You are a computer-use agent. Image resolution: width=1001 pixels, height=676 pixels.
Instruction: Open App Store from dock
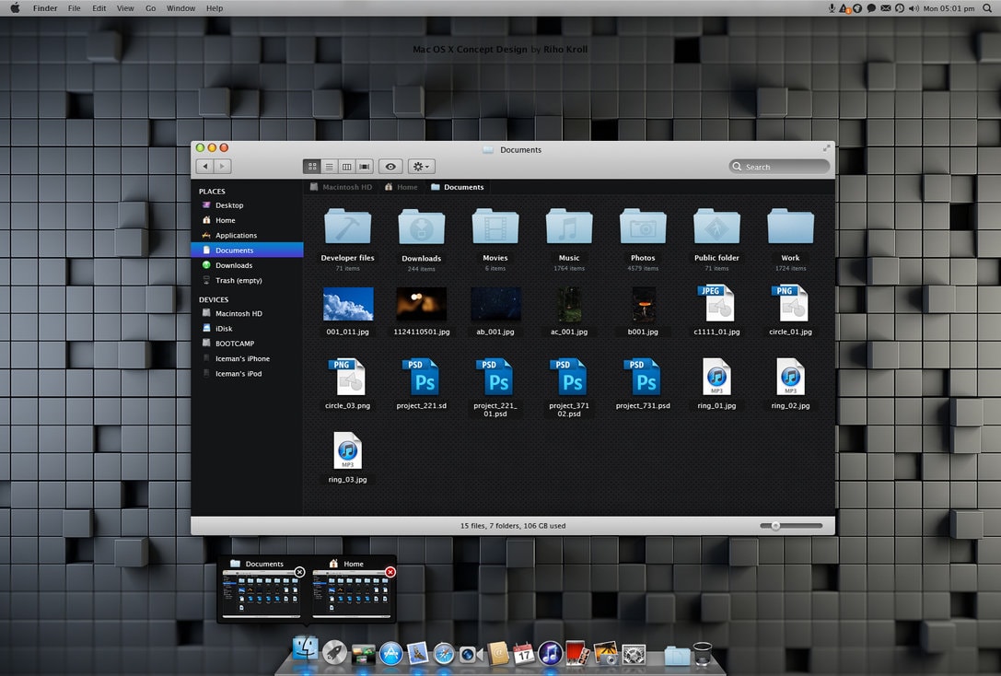click(x=390, y=654)
